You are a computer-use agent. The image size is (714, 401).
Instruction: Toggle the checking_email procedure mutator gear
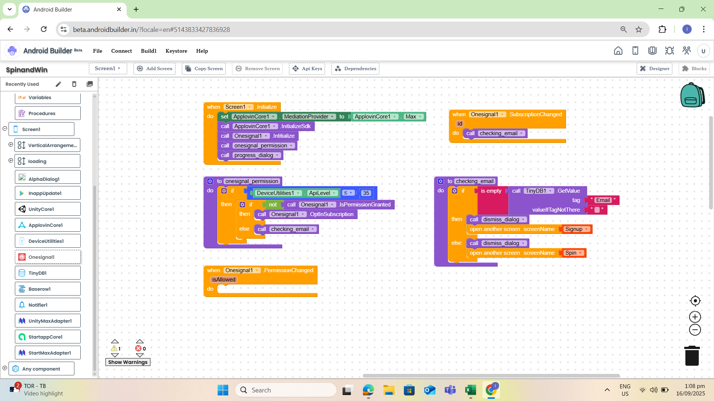[441, 181]
